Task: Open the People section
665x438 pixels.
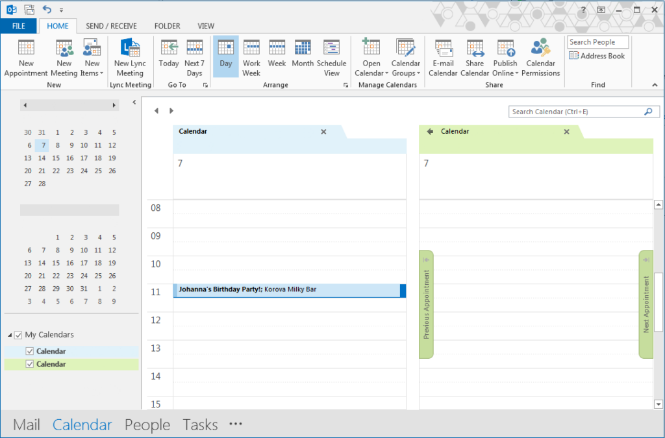Action: tap(147, 424)
